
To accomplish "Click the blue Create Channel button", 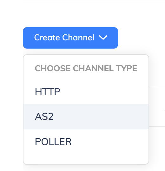I will click(x=70, y=38).
